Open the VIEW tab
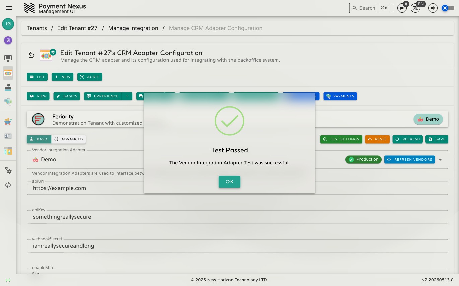The height and width of the screenshot is (286, 459). click(x=38, y=96)
